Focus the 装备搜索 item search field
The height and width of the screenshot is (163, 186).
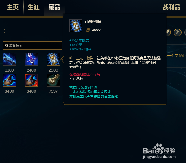[32, 46]
